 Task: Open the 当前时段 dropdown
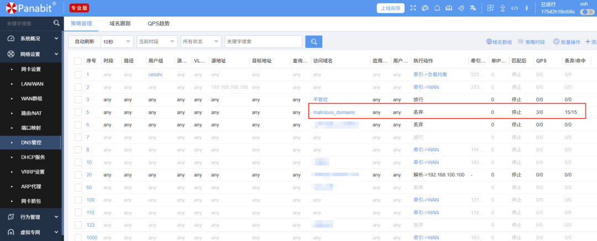point(157,41)
